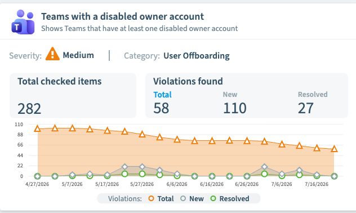Click the 58 total violations number
Image resolution: width=356 pixels, height=213 pixels.
pos(161,108)
